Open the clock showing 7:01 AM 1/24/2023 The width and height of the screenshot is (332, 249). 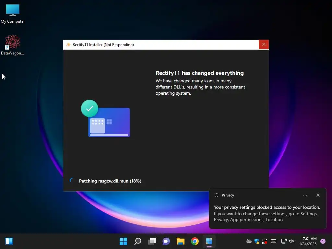point(308,241)
